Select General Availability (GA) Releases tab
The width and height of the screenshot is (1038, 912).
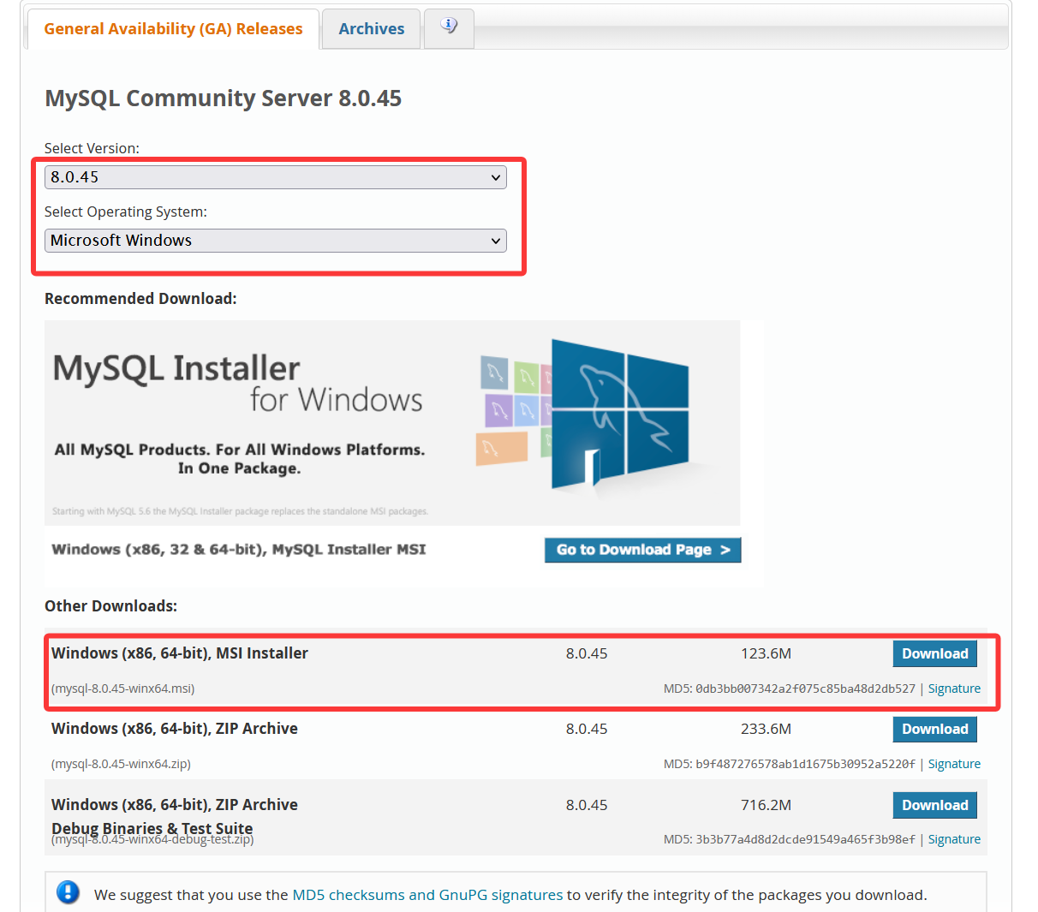[x=173, y=28]
